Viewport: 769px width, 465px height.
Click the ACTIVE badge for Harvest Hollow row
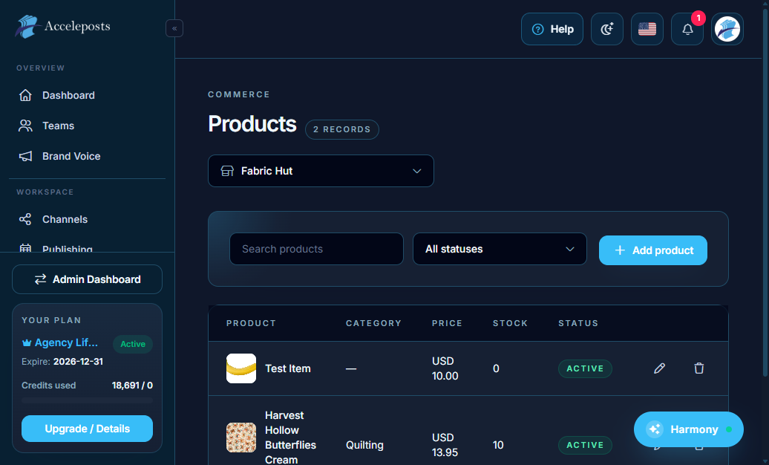tap(585, 446)
